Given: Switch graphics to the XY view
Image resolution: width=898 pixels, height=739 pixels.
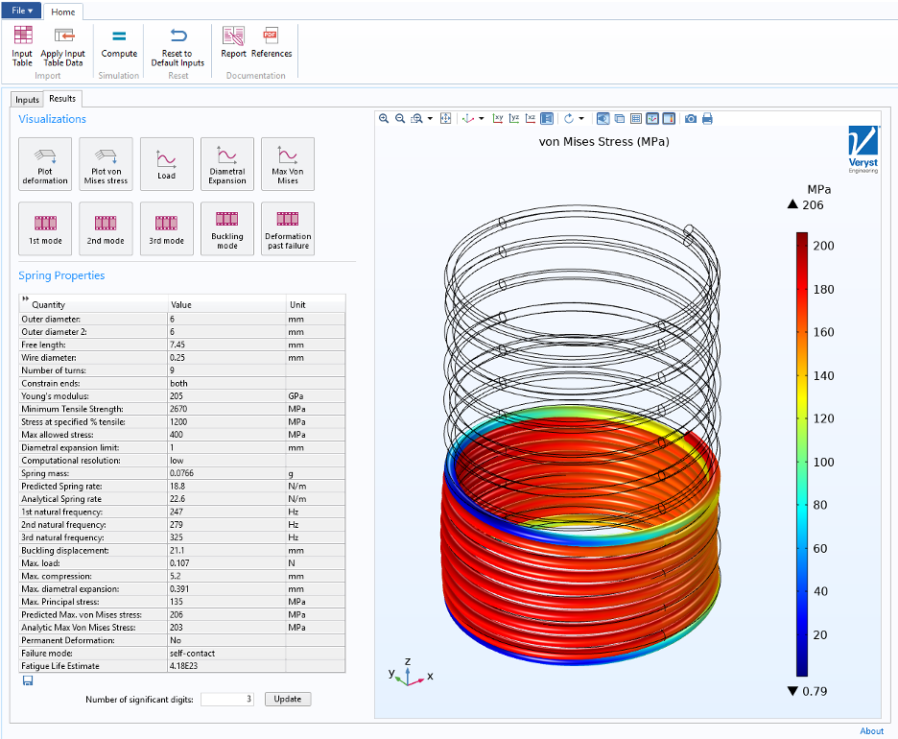Looking at the screenshot, I should click(x=498, y=119).
